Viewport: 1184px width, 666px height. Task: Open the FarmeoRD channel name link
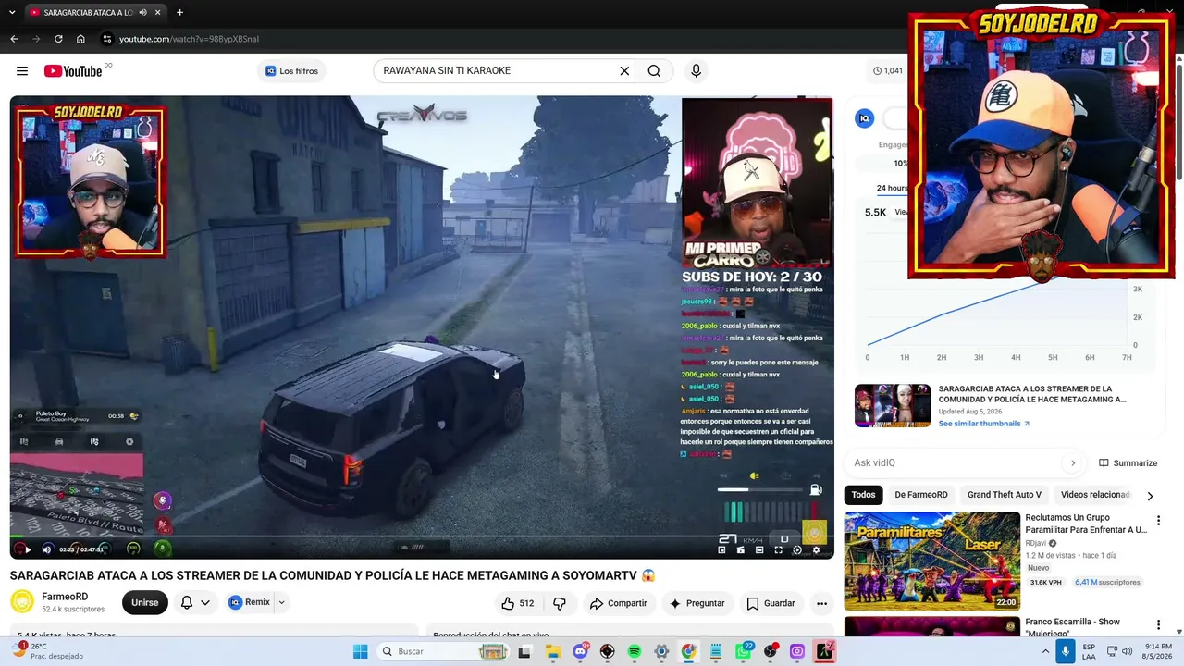coord(65,597)
